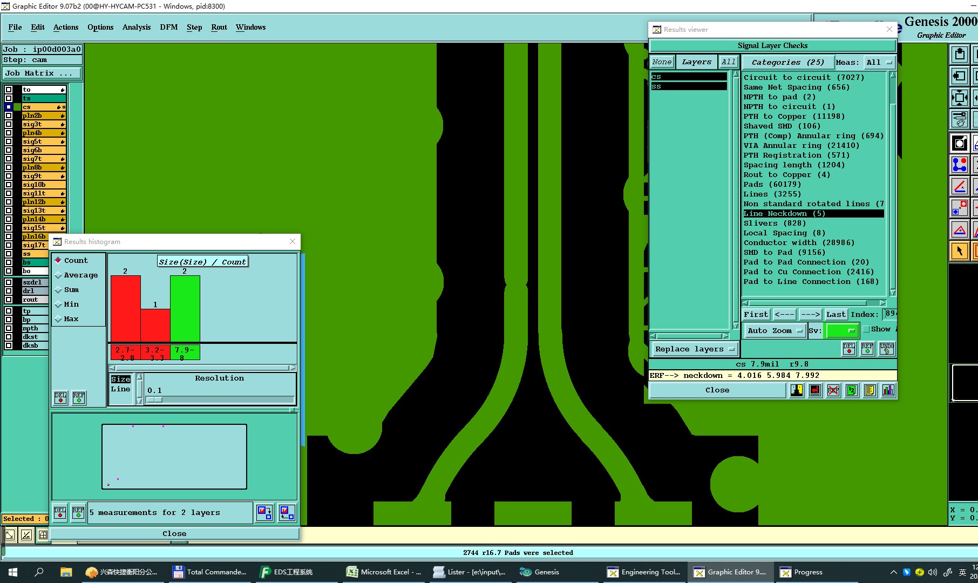Click the grid icon at bottom-left
Image resolution: width=978 pixels, height=583 pixels.
pos(43,535)
